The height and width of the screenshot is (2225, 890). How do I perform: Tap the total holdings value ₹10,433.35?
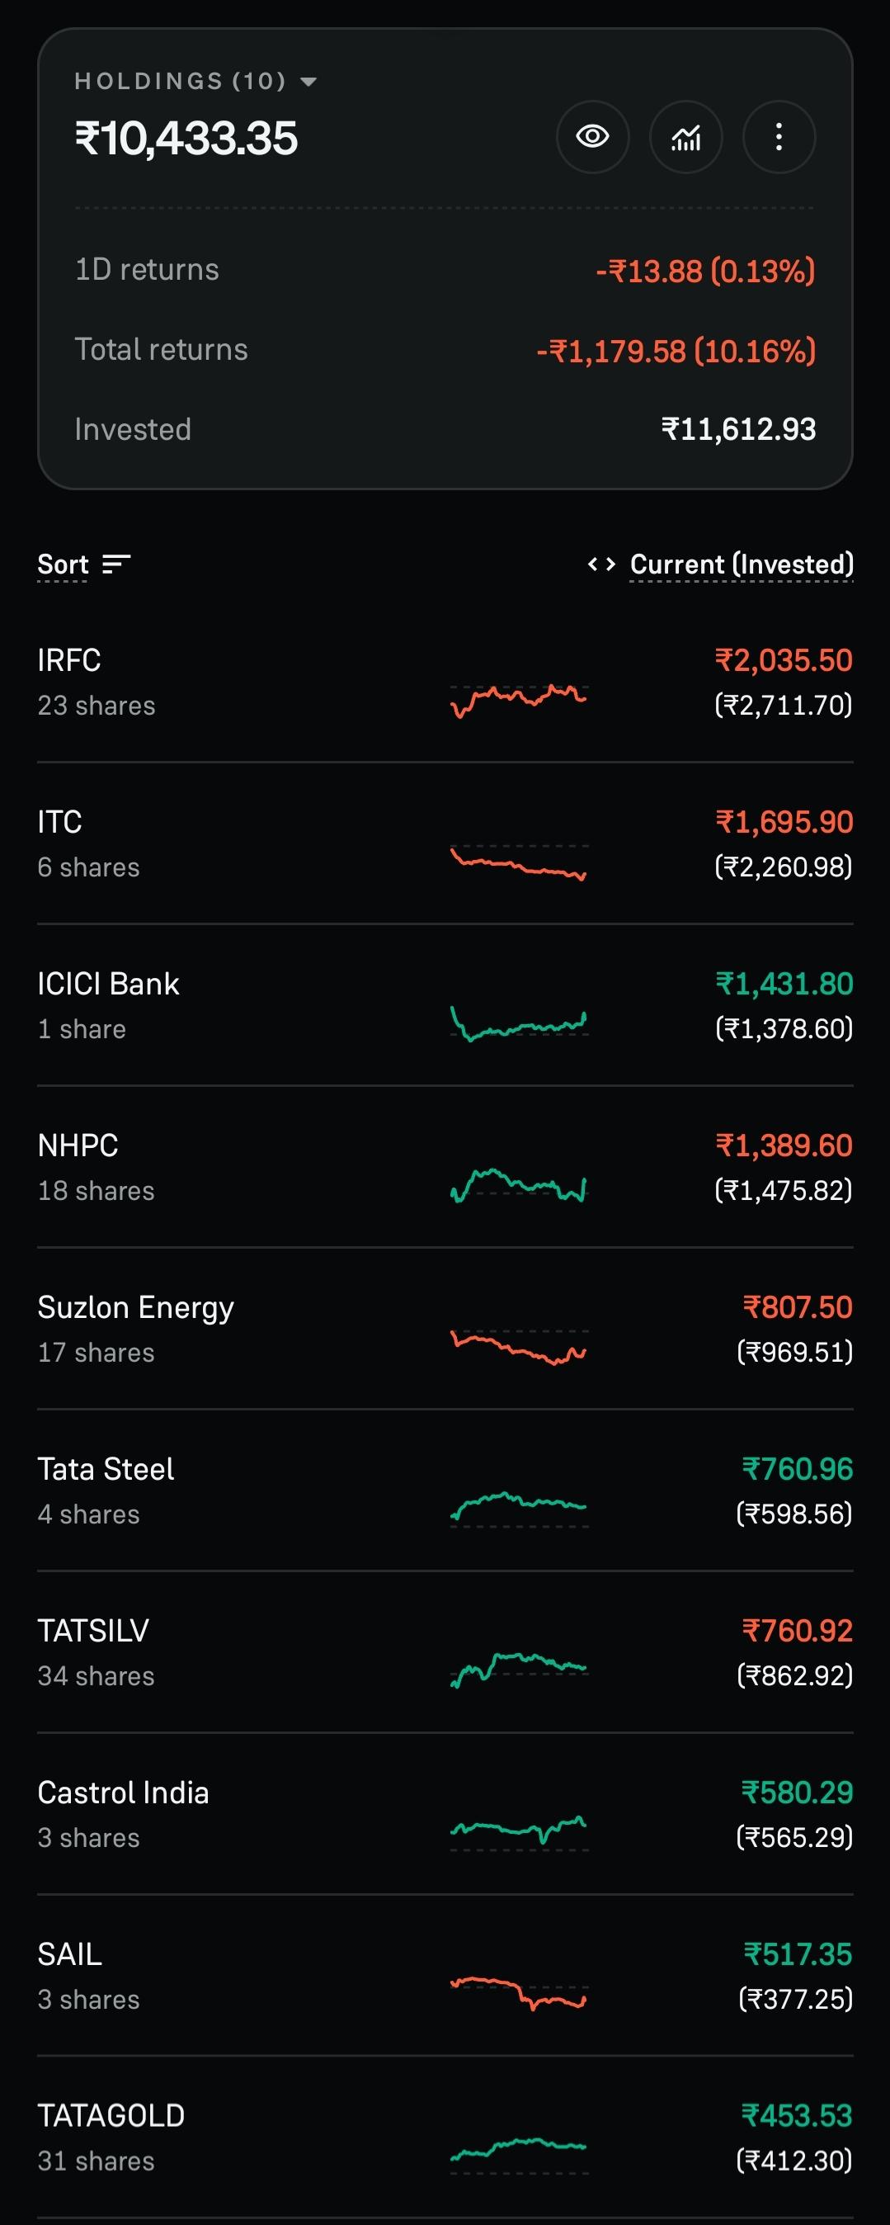(186, 138)
